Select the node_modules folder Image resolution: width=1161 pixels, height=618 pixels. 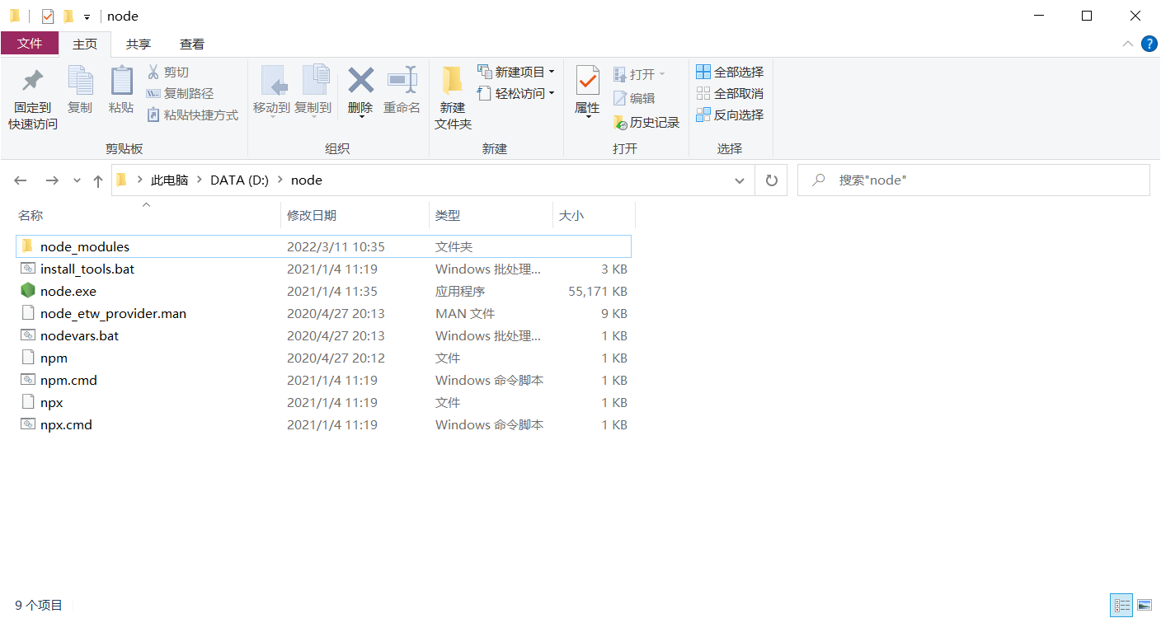pos(323,246)
